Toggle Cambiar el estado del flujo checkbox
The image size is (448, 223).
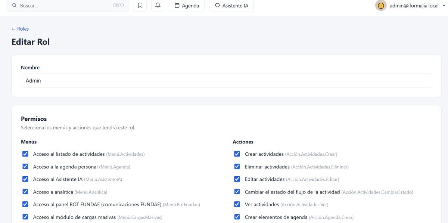[237, 192]
